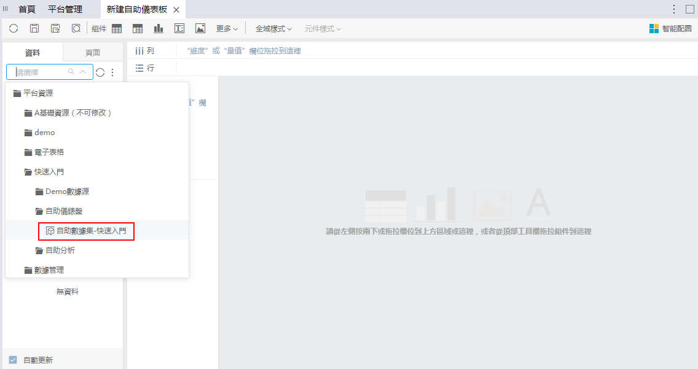Screen dimensions: 698x369
Task: Toggle the 自動更新 checkbox
Action: pos(13,360)
